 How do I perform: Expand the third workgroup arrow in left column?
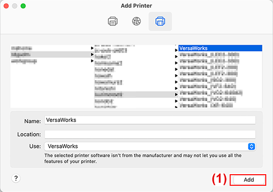pos(92,61)
